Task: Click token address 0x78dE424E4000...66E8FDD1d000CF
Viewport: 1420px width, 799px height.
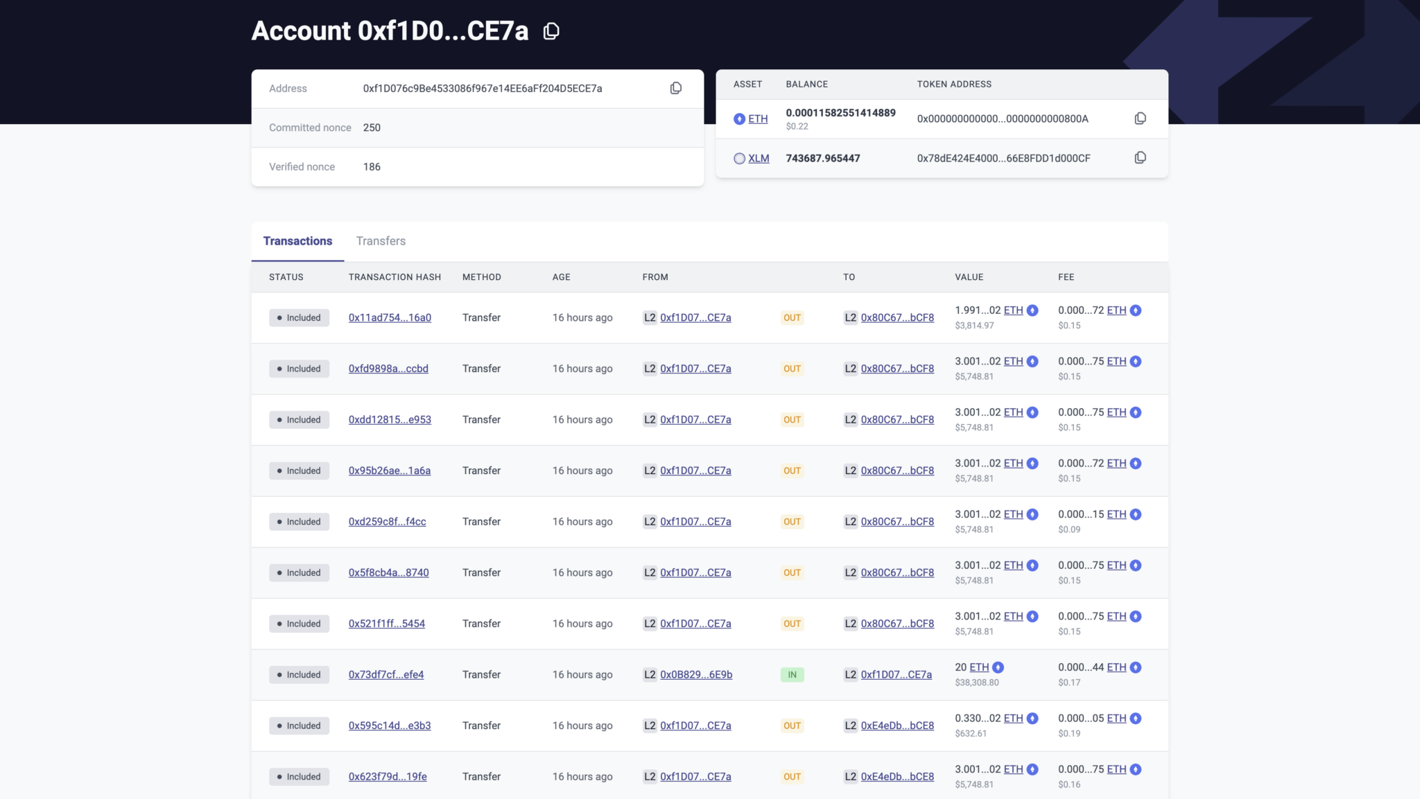Action: 1003,158
